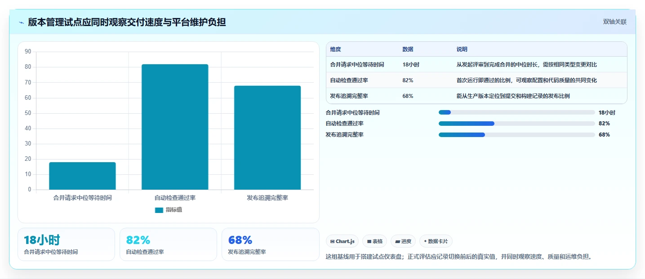Click 自动检查通过率 in the table
Image resolution: width=645 pixels, height=279 pixels.
[349, 80]
